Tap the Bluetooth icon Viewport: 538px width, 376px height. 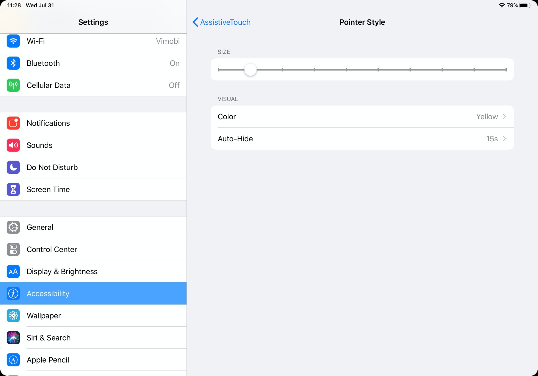13,63
